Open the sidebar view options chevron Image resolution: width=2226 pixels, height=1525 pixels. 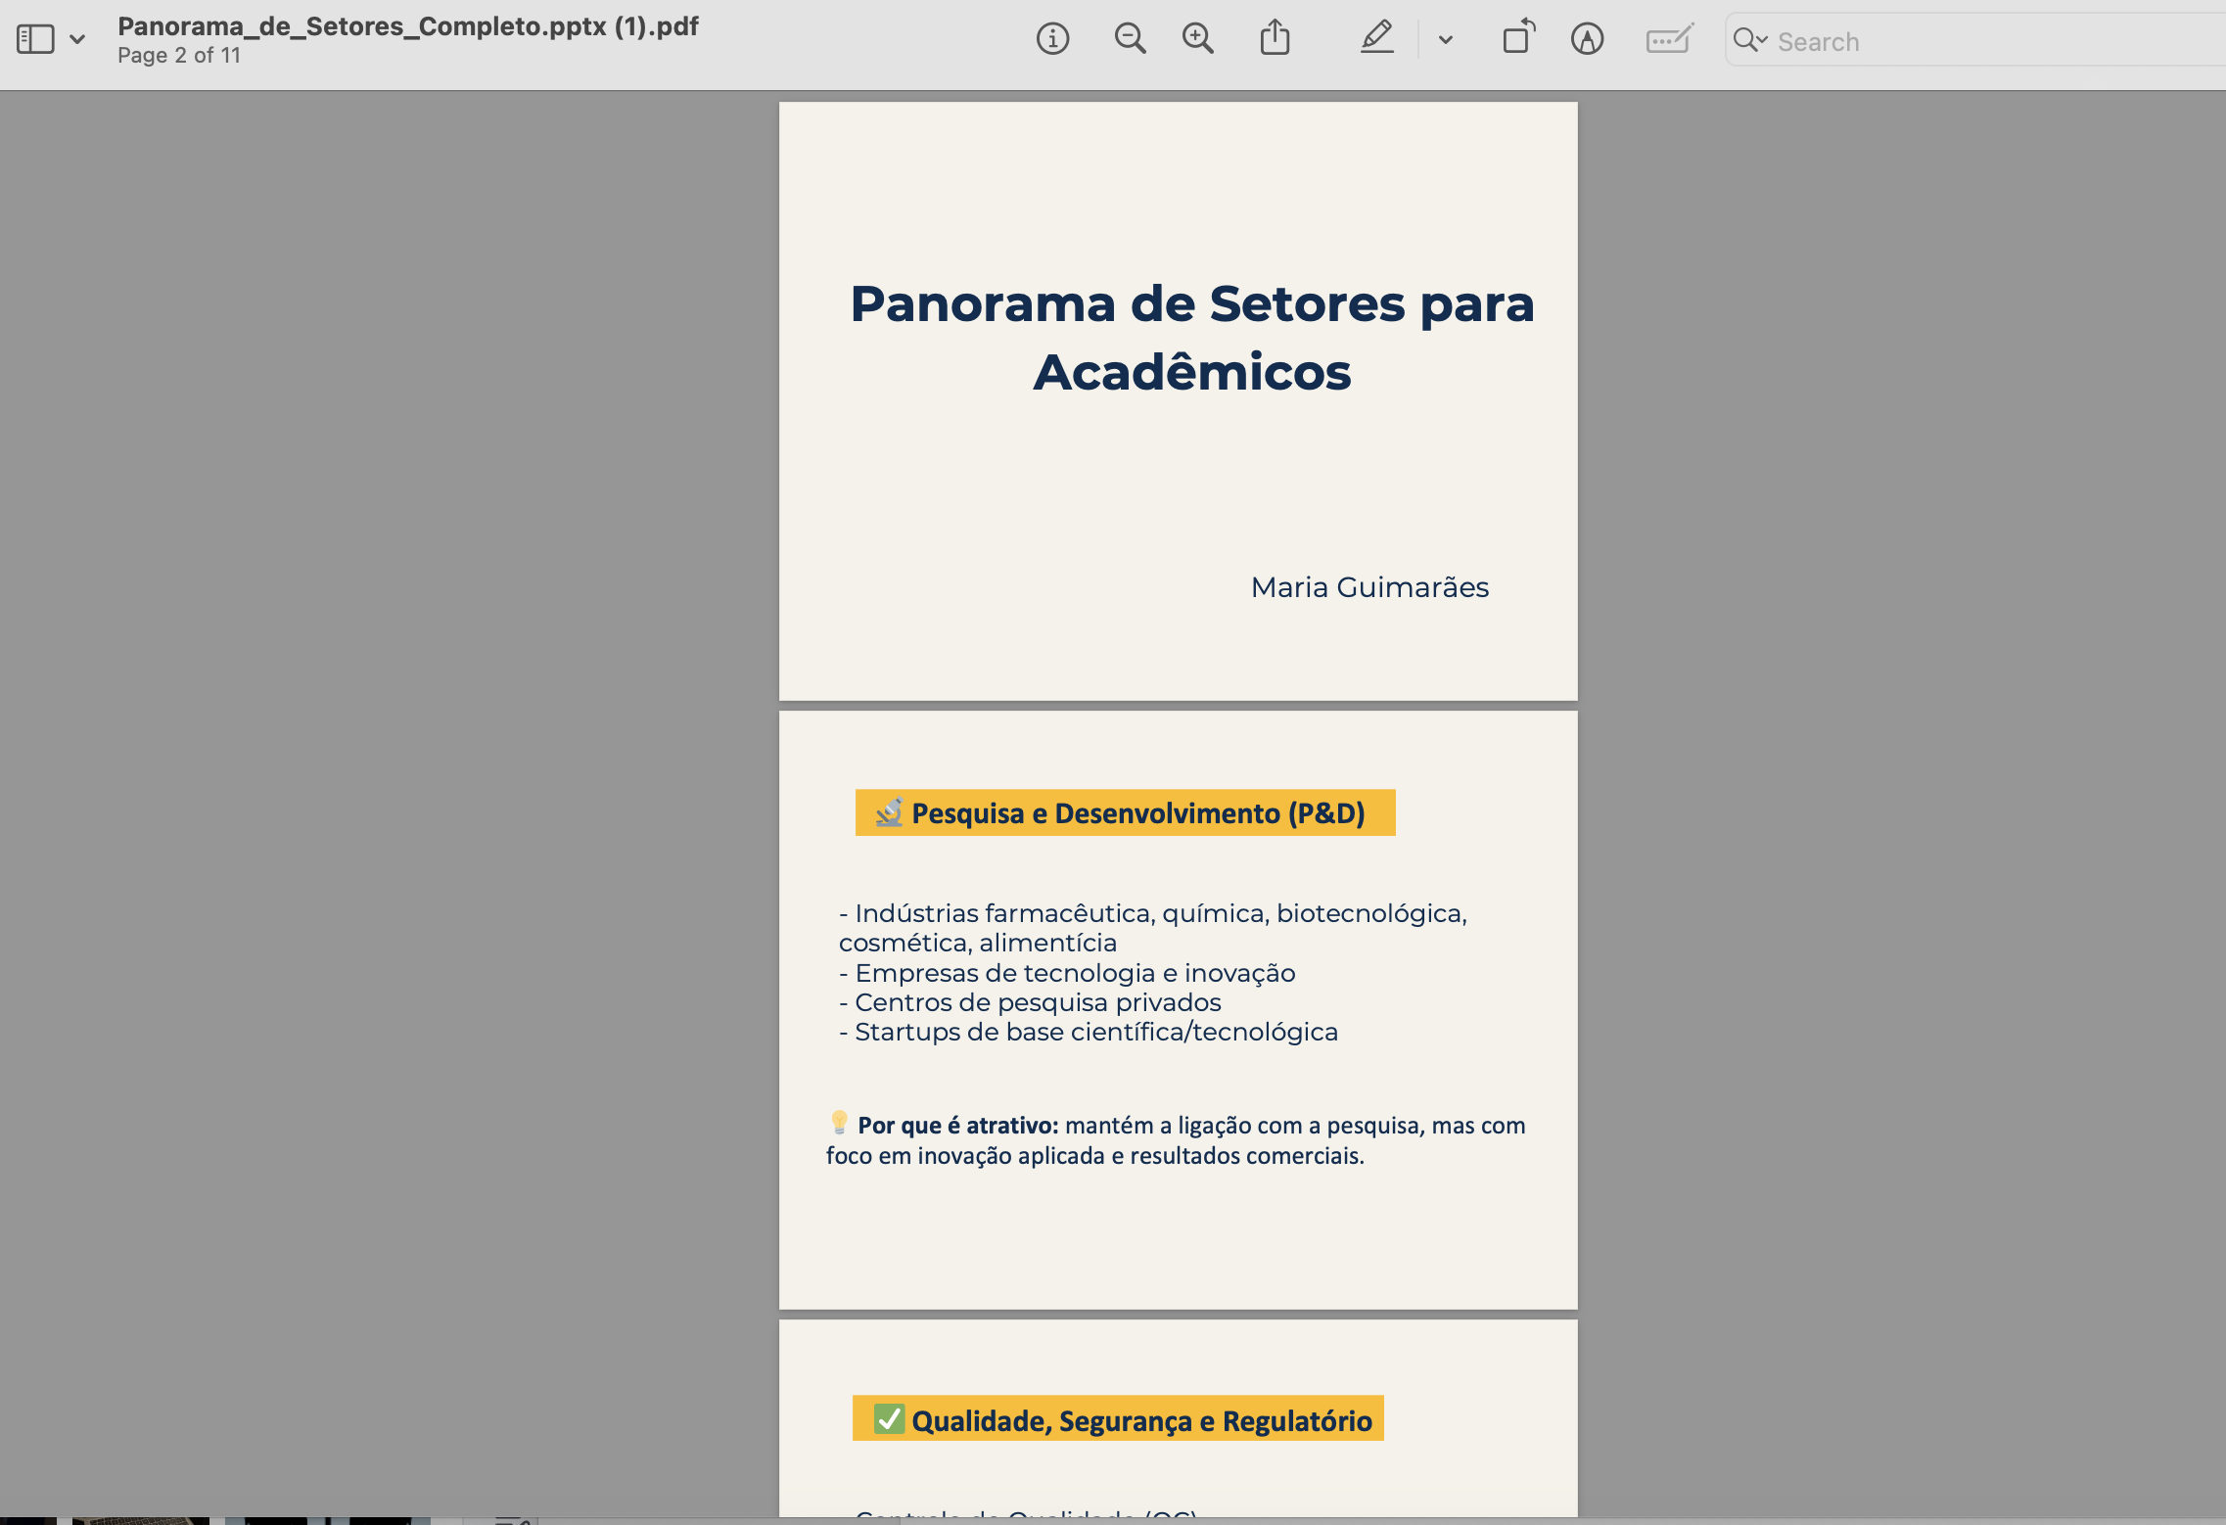pos(77,40)
